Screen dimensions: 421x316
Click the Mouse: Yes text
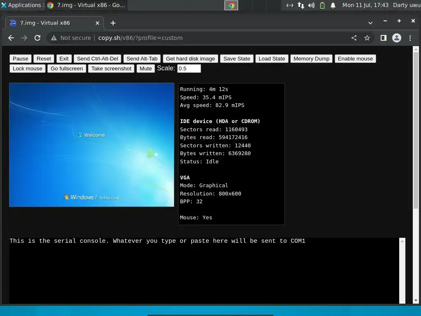click(x=196, y=217)
